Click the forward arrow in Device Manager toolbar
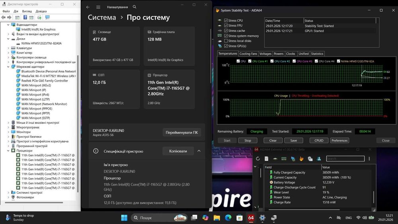Image resolution: width=398 pixels, height=224 pixels. (x=9, y=17)
